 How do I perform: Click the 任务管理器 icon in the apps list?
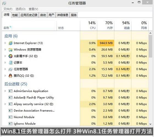click(10, 69)
